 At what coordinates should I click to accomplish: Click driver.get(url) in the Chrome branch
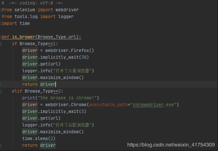(41, 118)
